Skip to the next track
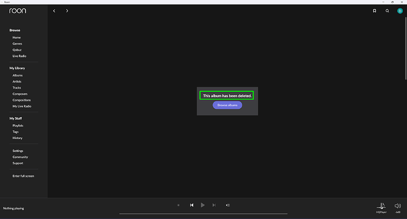Screen dimensions: 407x219 click(x=214, y=205)
